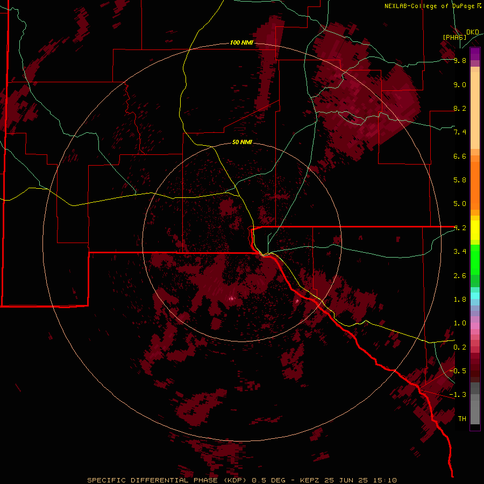Click the 1.8 scale value
Screen dimensions: 484x484
(460, 300)
